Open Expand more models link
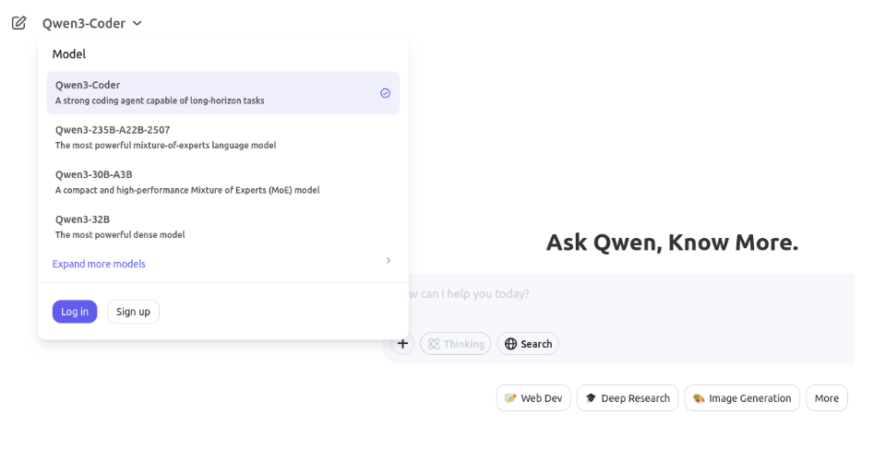The height and width of the screenshot is (450, 886). [x=99, y=264]
